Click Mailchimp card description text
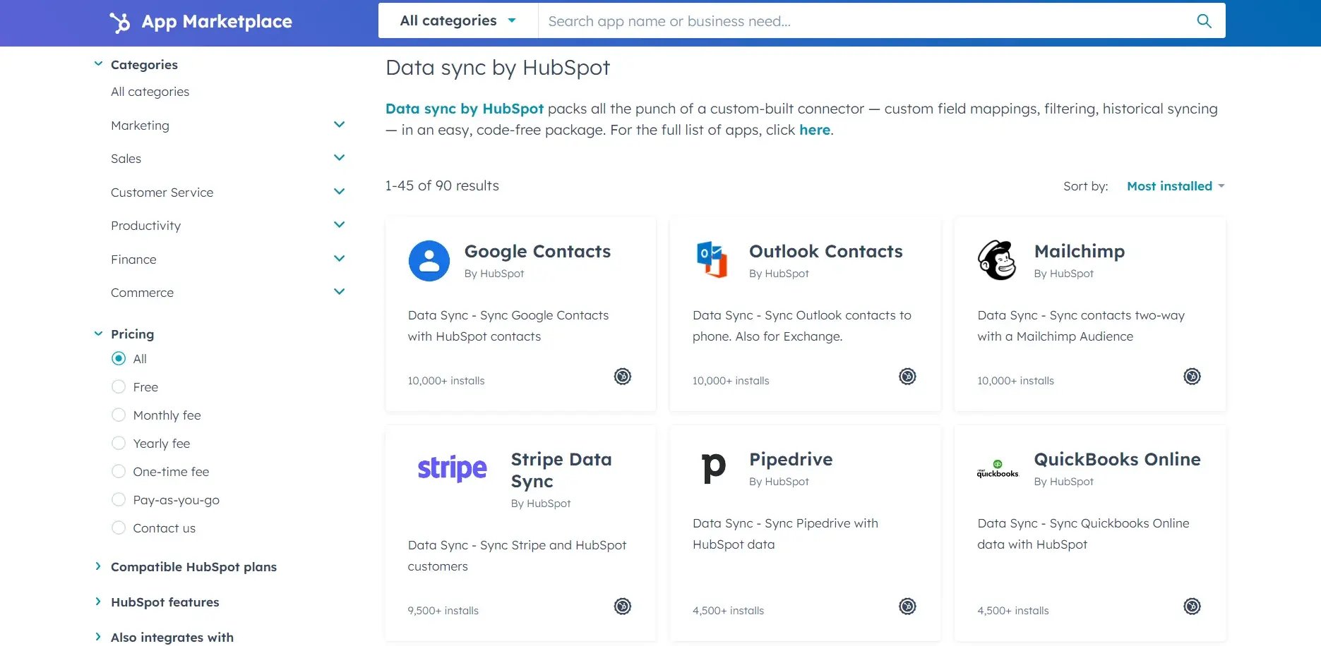Screen dimensions: 1321x646 pyautogui.click(x=1081, y=326)
